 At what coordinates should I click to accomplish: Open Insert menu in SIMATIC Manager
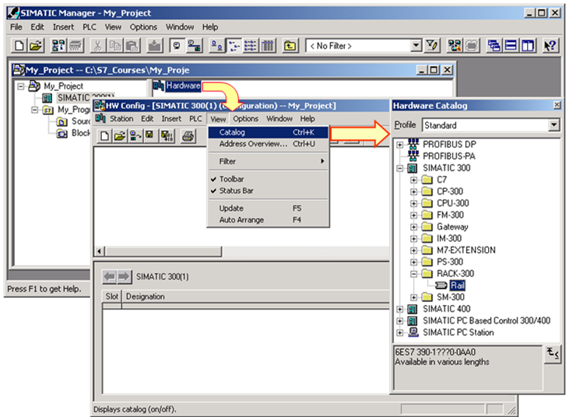coord(63,27)
